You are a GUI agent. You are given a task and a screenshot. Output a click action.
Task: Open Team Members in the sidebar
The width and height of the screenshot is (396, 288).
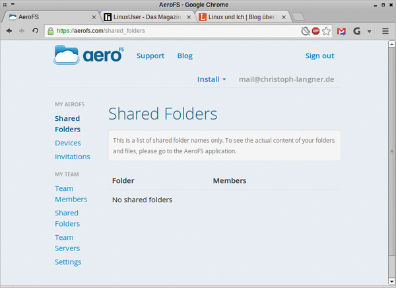[x=71, y=194]
